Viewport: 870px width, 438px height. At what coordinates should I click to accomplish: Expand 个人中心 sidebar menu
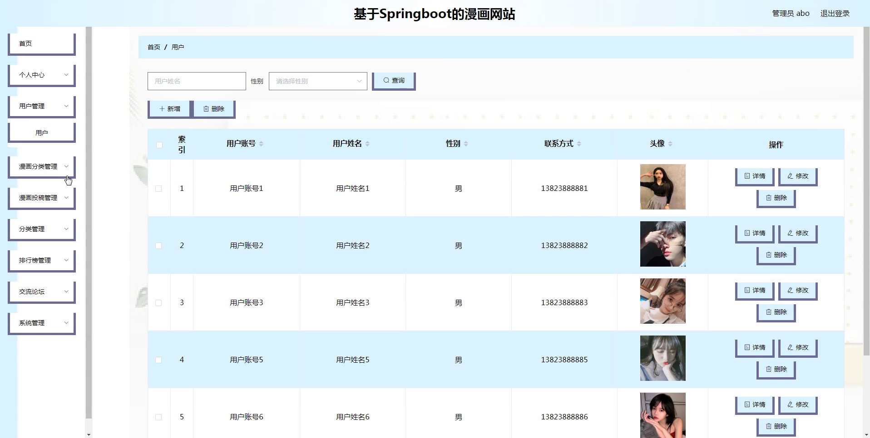42,75
